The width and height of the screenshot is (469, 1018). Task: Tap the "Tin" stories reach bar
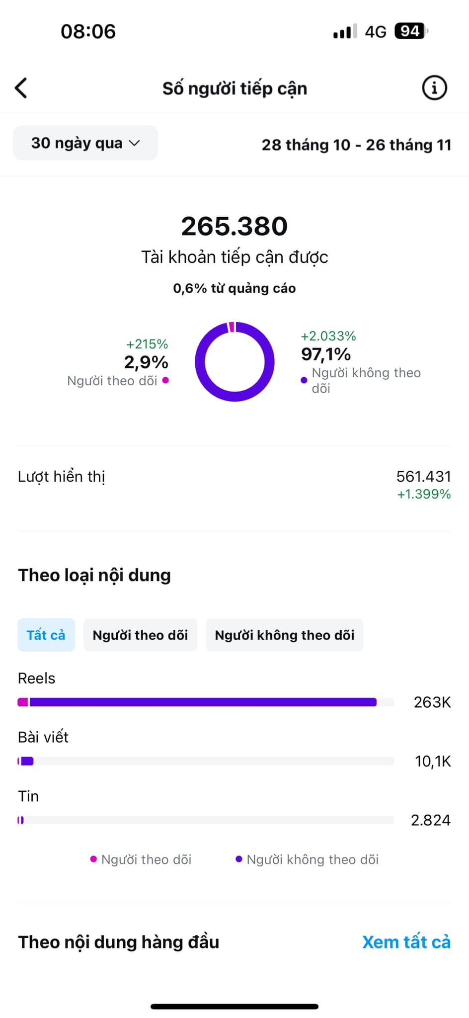click(x=205, y=820)
